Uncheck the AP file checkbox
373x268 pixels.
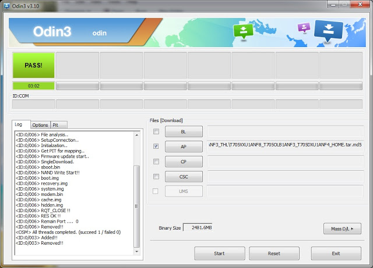click(156, 146)
